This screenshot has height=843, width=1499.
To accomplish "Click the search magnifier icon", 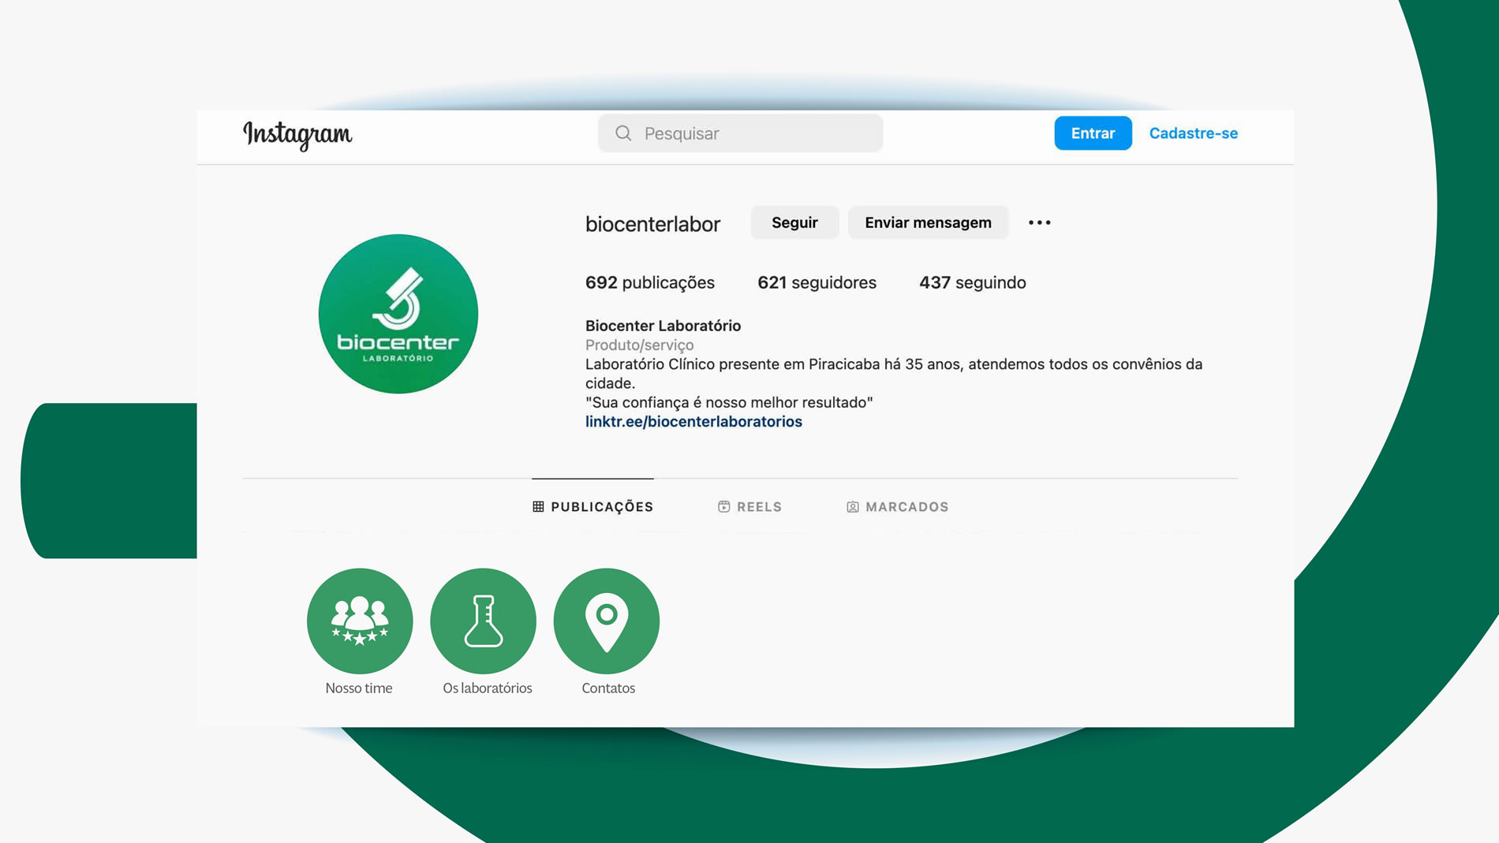I will [623, 133].
